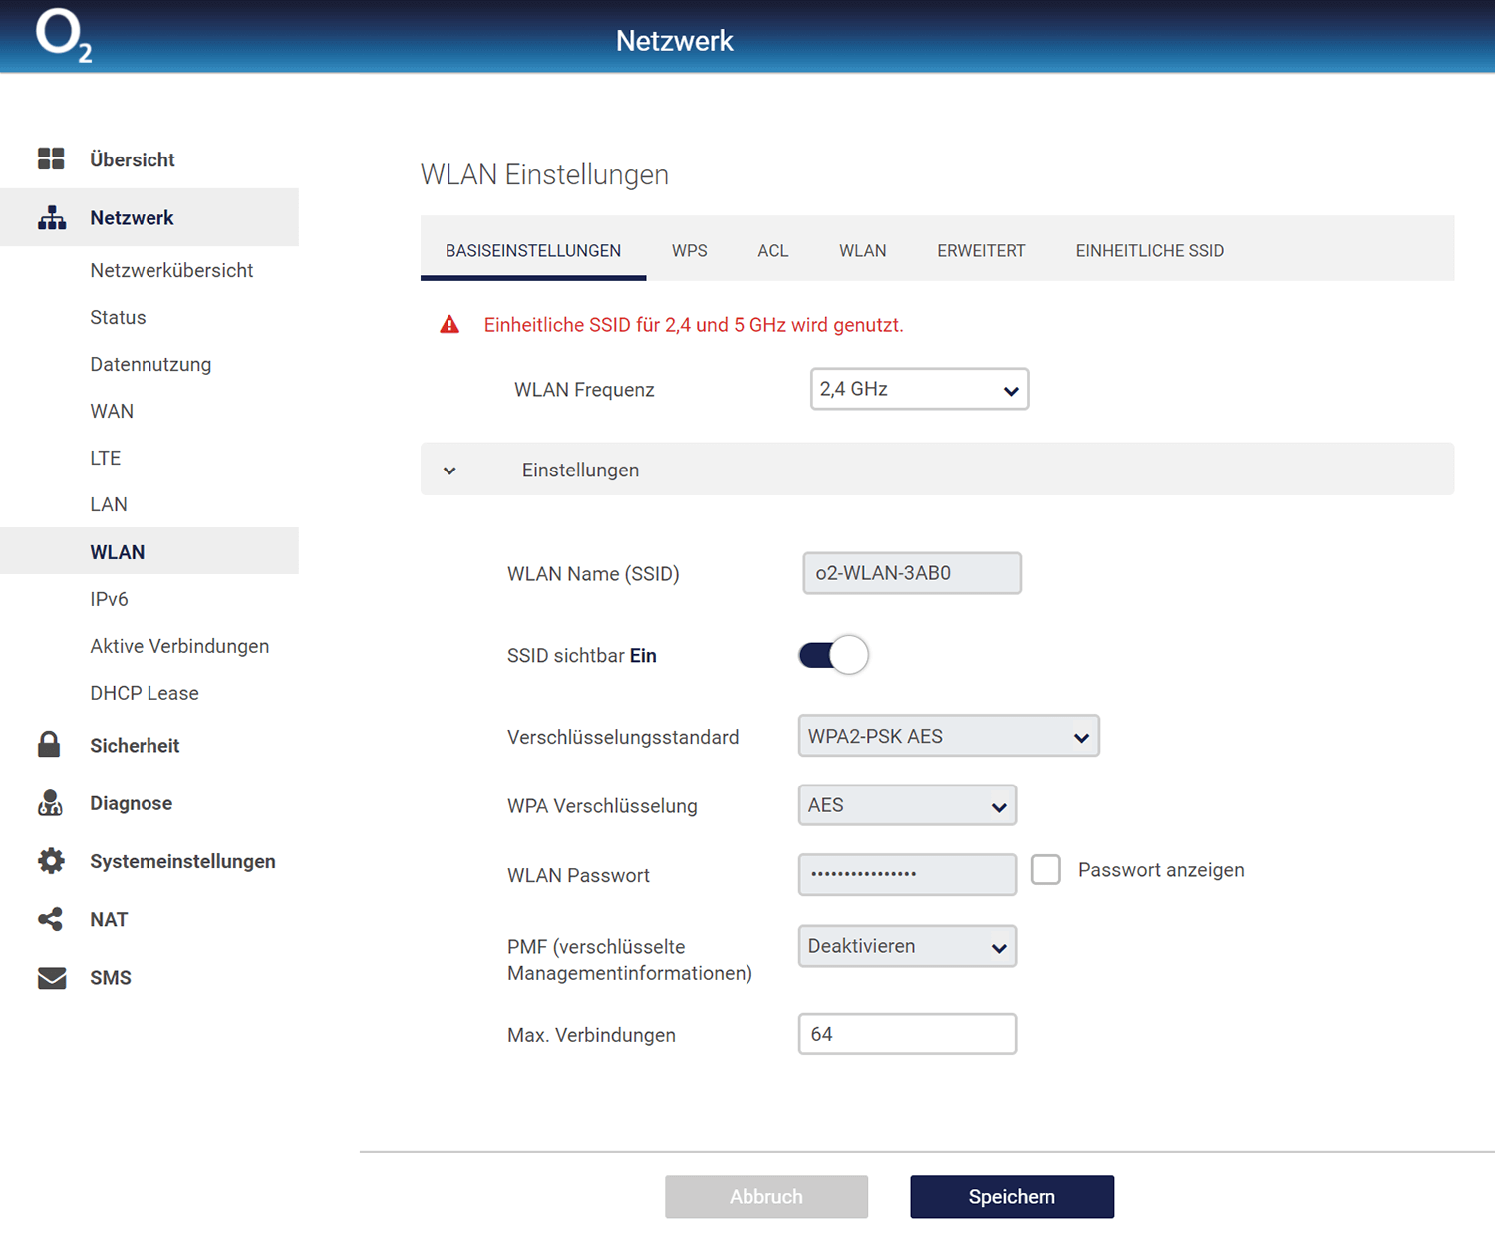Click the NAT share icon
Image resolution: width=1495 pixels, height=1257 pixels.
50,919
